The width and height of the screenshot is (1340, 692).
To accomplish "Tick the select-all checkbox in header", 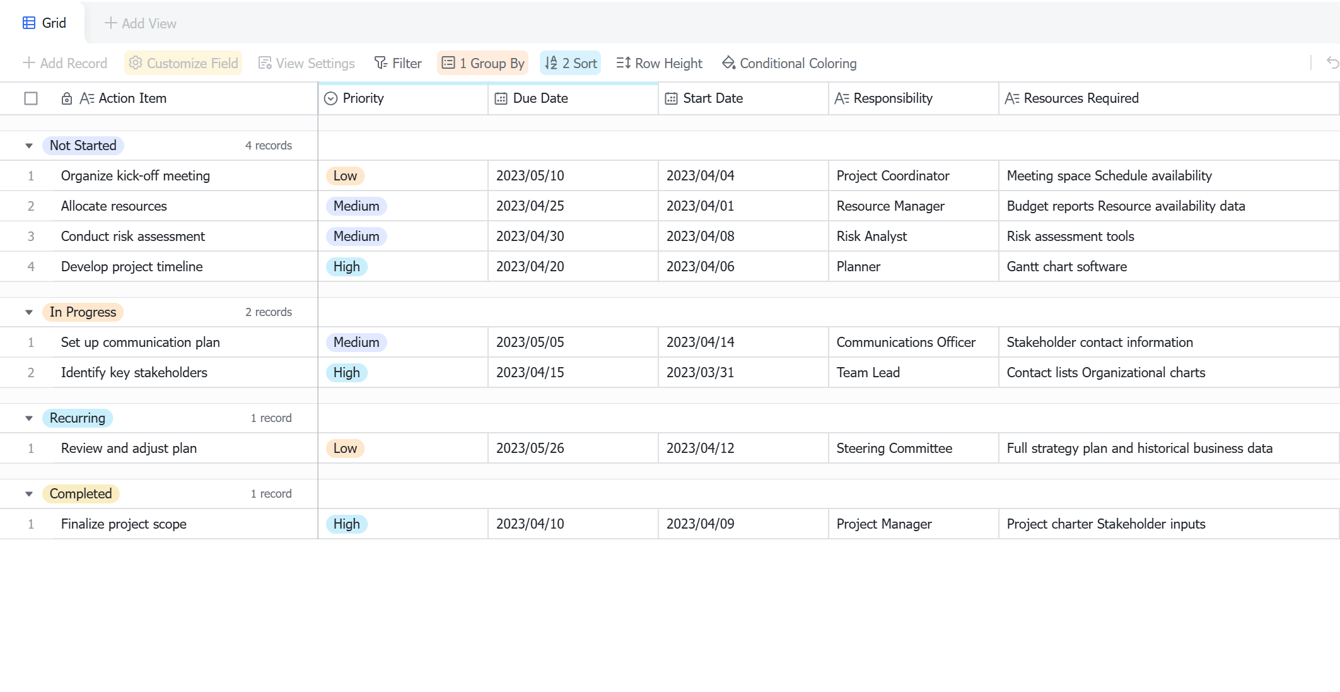I will pyautogui.click(x=31, y=98).
